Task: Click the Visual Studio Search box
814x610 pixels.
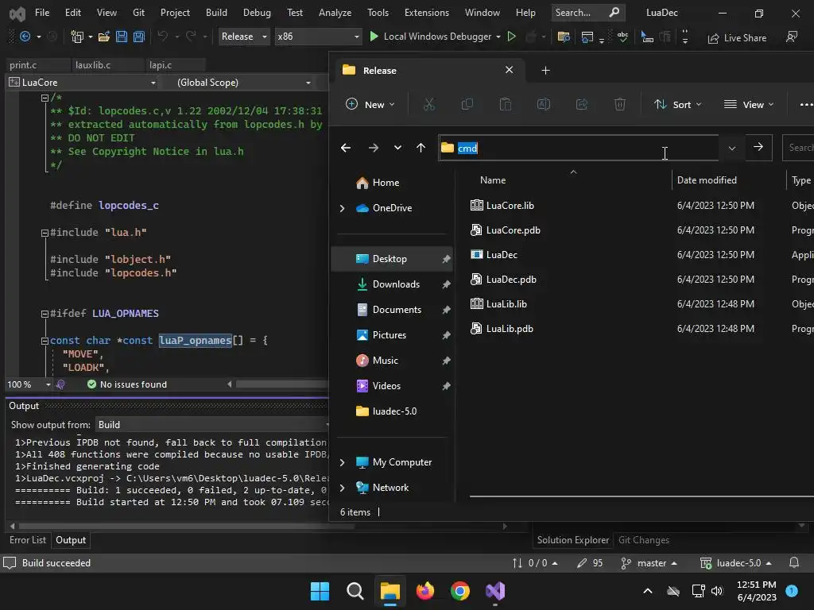Action: coord(587,13)
